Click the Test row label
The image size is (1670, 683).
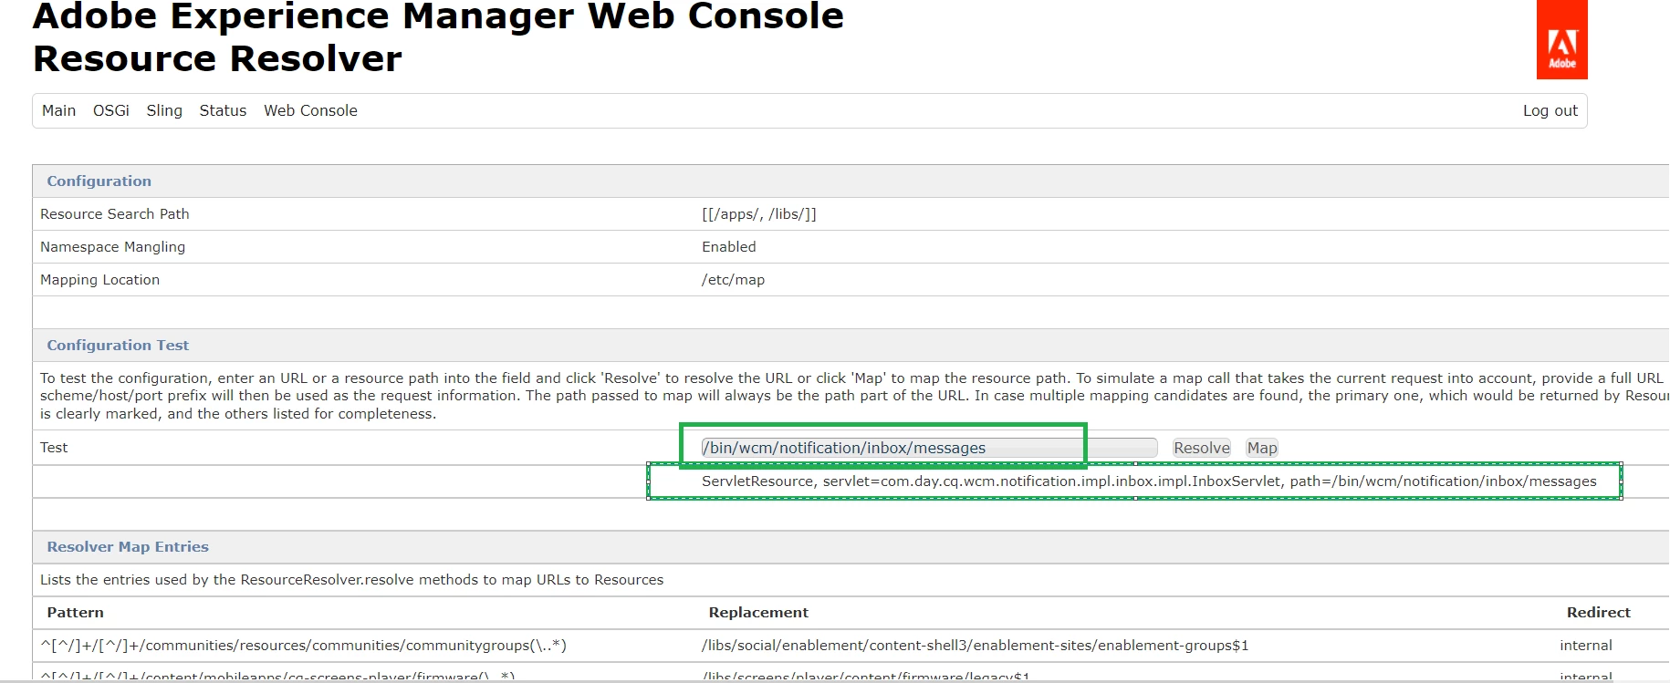[x=54, y=448]
